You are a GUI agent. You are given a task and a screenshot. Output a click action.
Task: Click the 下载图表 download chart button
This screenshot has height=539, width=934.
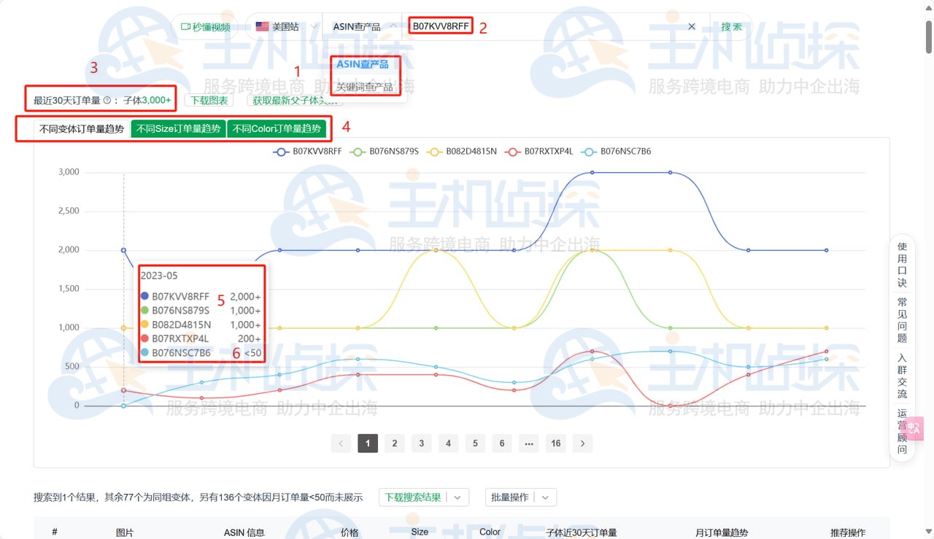tap(209, 101)
